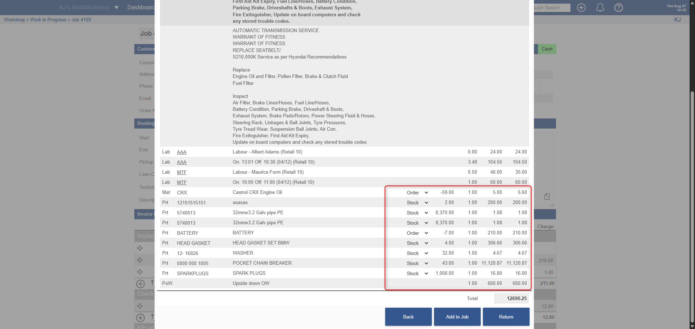Select 'Upside down OW' description
This screenshot has height=329, width=695.
point(251,283)
